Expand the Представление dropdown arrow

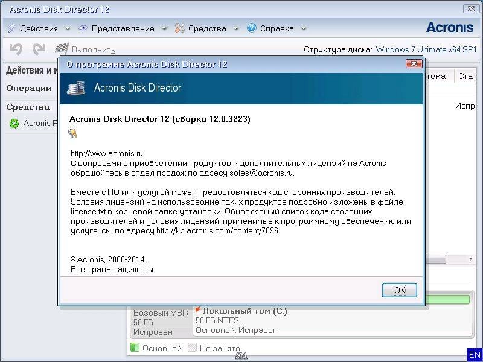(164, 28)
